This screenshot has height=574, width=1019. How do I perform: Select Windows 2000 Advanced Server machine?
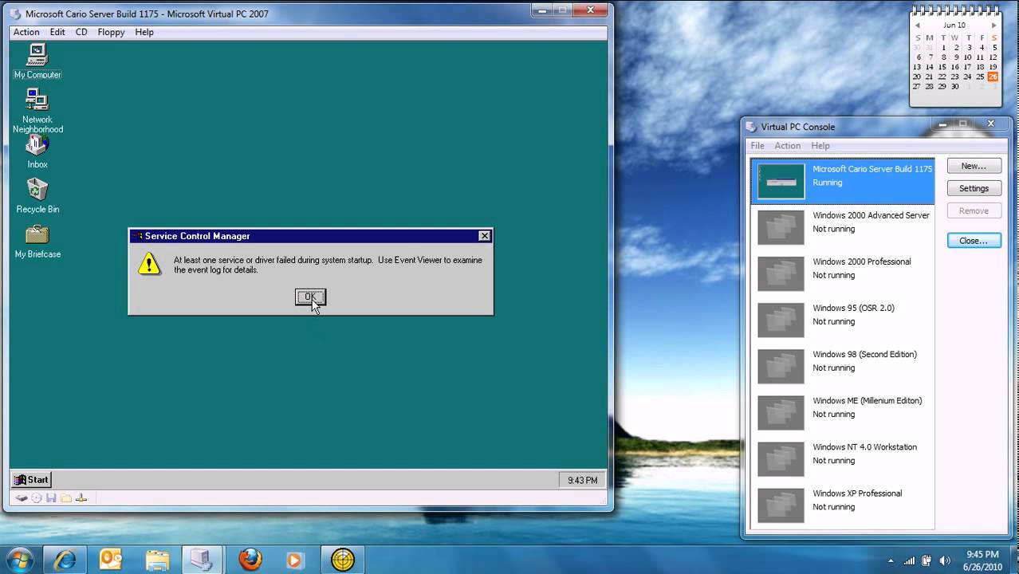(843, 228)
